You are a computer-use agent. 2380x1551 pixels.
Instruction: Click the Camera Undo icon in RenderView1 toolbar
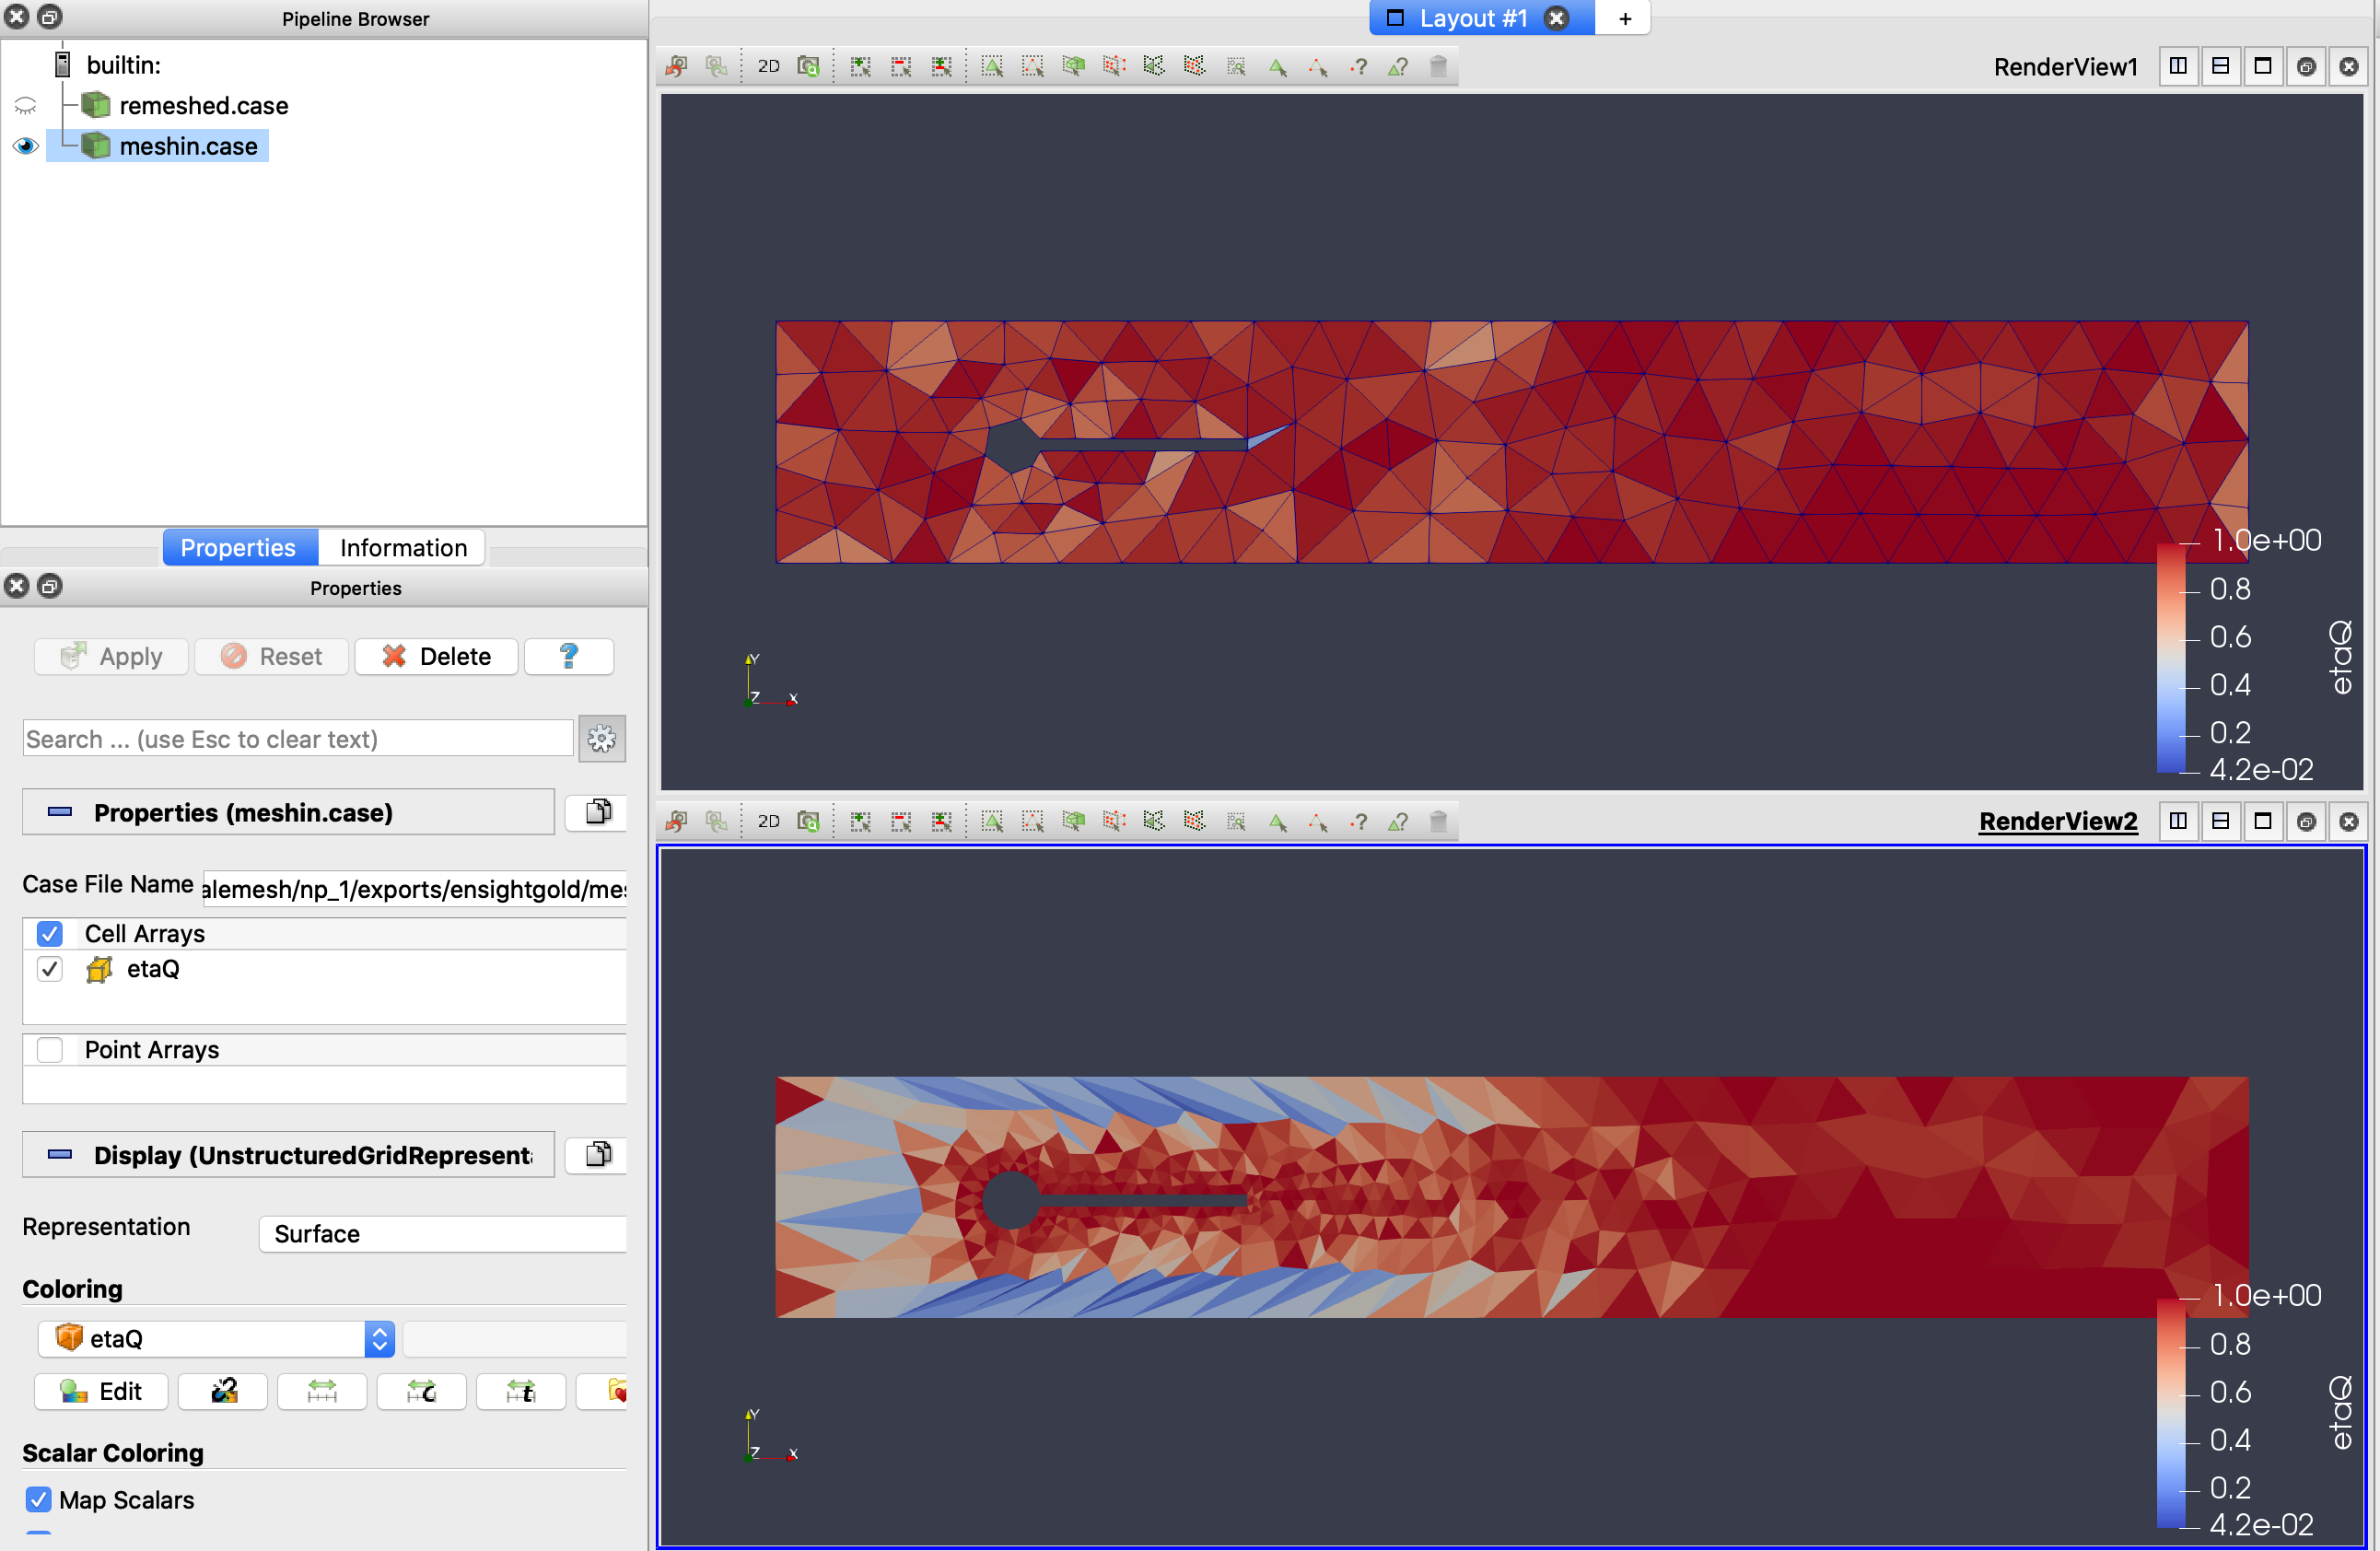(675, 65)
